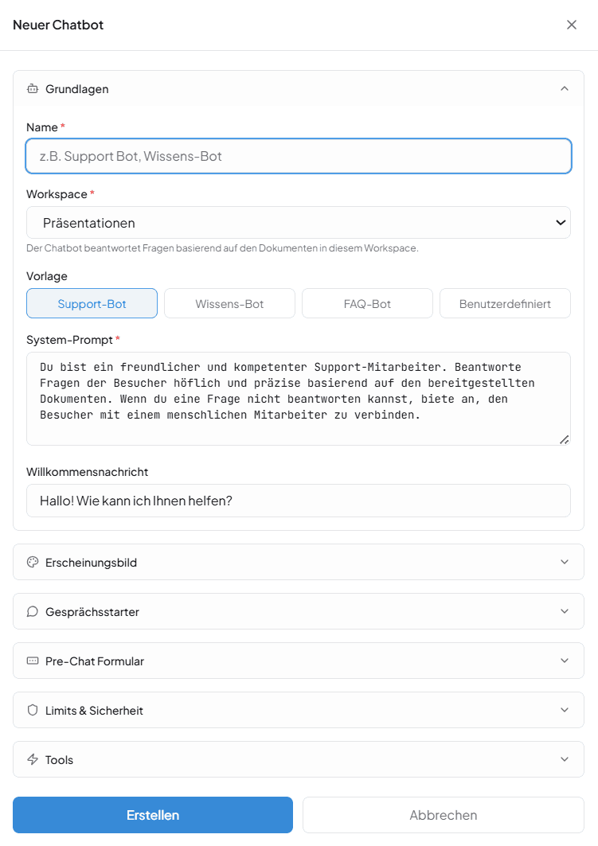Click the smiley icon beside Erscheinungsbild
Viewport: 598px width, 846px height.
[x=32, y=562]
